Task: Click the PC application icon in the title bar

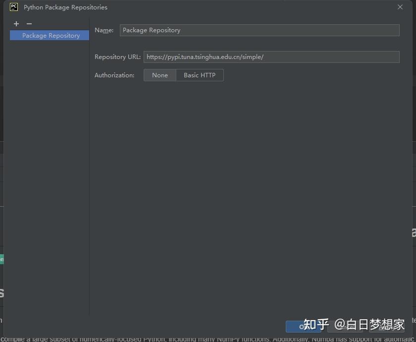Action: tap(13, 7)
